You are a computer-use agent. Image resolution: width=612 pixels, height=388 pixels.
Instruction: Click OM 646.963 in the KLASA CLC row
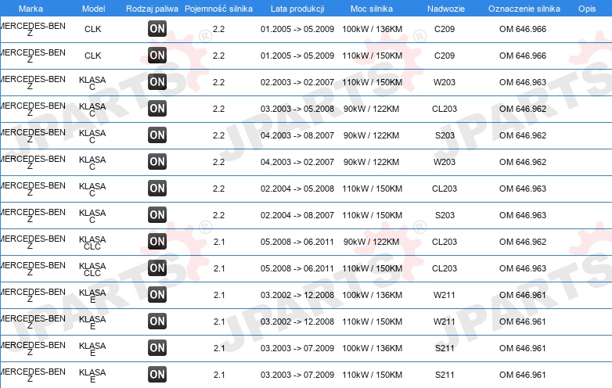click(x=523, y=268)
